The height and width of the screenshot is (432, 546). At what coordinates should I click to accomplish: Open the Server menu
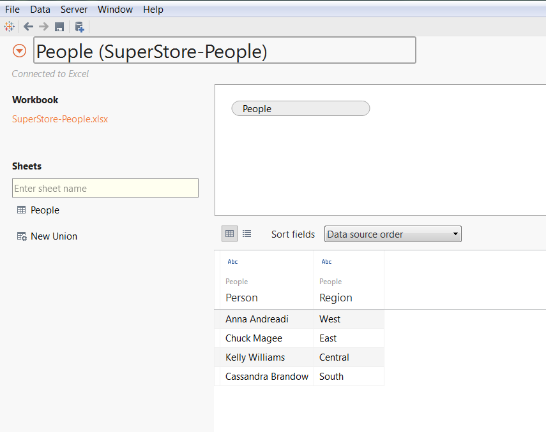pyautogui.click(x=74, y=10)
